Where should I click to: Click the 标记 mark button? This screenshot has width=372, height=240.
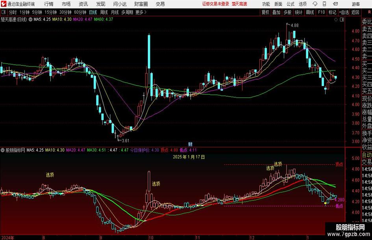(332, 12)
